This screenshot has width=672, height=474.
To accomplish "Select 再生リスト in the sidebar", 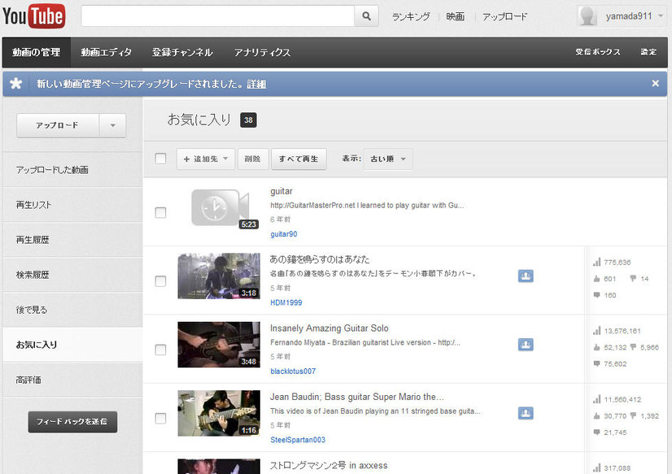I will tap(73, 205).
